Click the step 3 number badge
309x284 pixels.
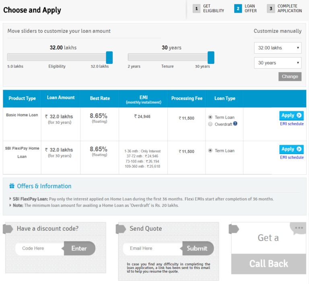coord(271,8)
